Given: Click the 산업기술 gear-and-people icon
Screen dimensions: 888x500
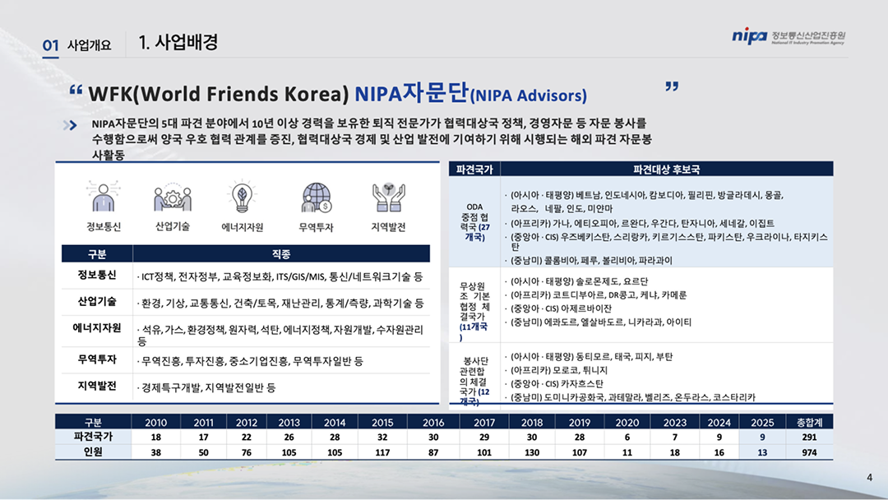Looking at the screenshot, I should tap(173, 197).
